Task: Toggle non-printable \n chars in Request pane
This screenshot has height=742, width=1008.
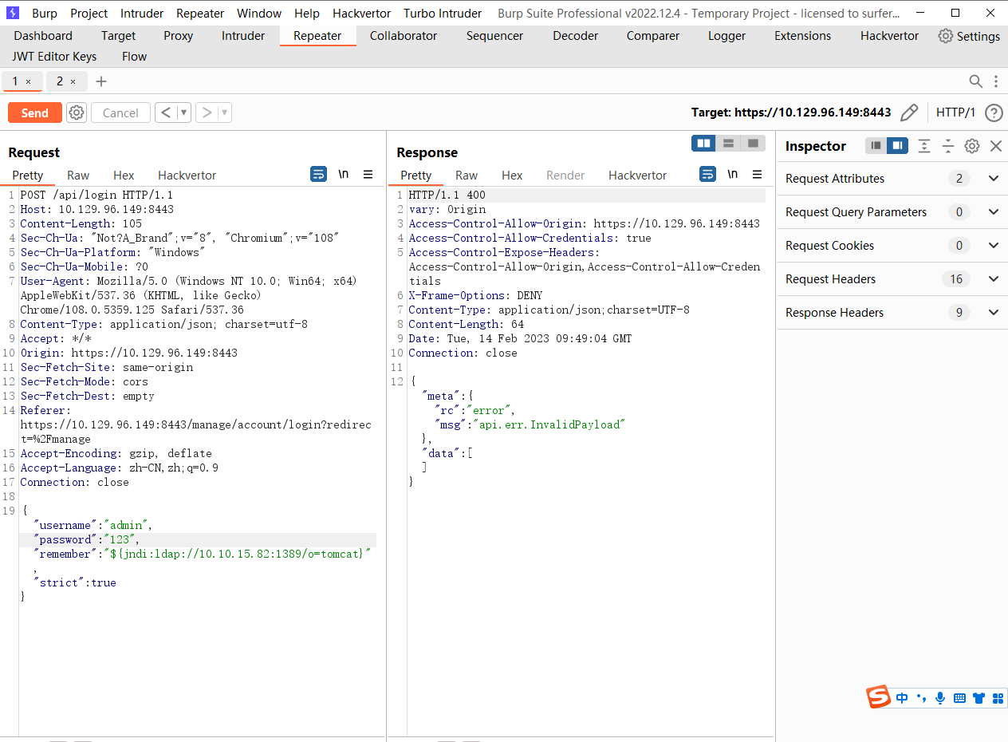Action: (344, 174)
